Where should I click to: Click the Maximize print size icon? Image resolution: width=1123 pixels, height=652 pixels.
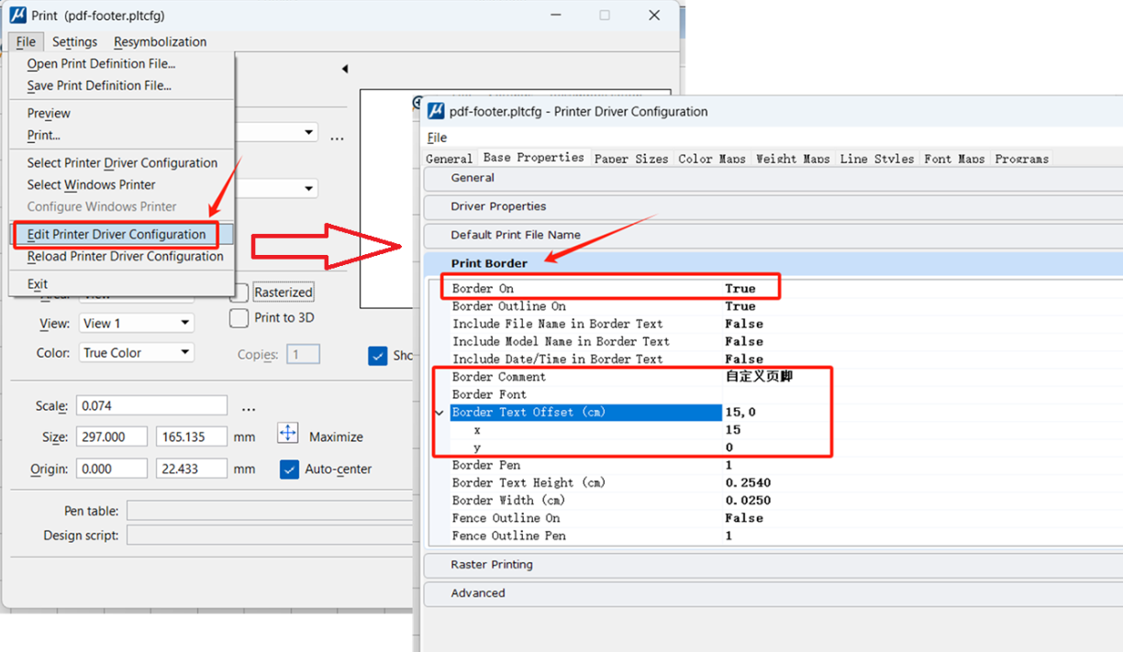[288, 435]
